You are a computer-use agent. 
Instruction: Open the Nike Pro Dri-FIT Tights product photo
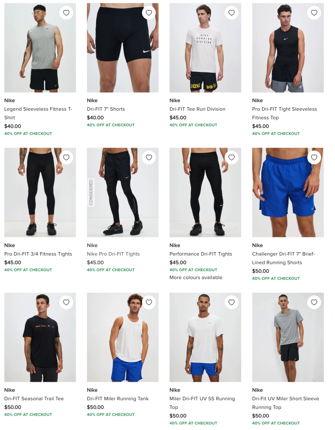click(123, 193)
